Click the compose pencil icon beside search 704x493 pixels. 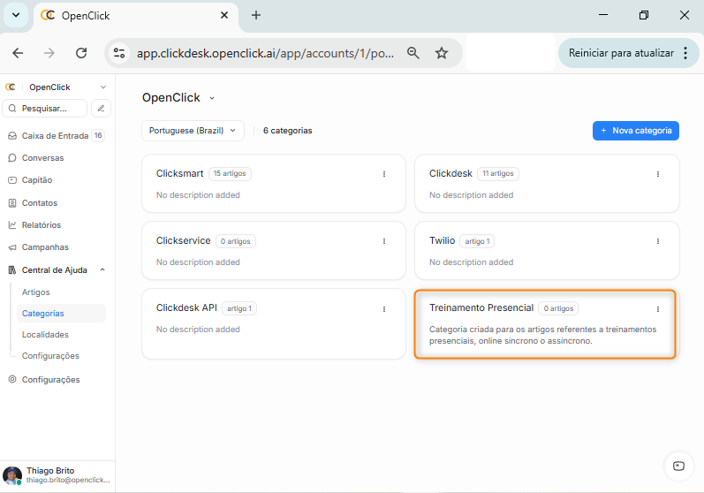(101, 109)
